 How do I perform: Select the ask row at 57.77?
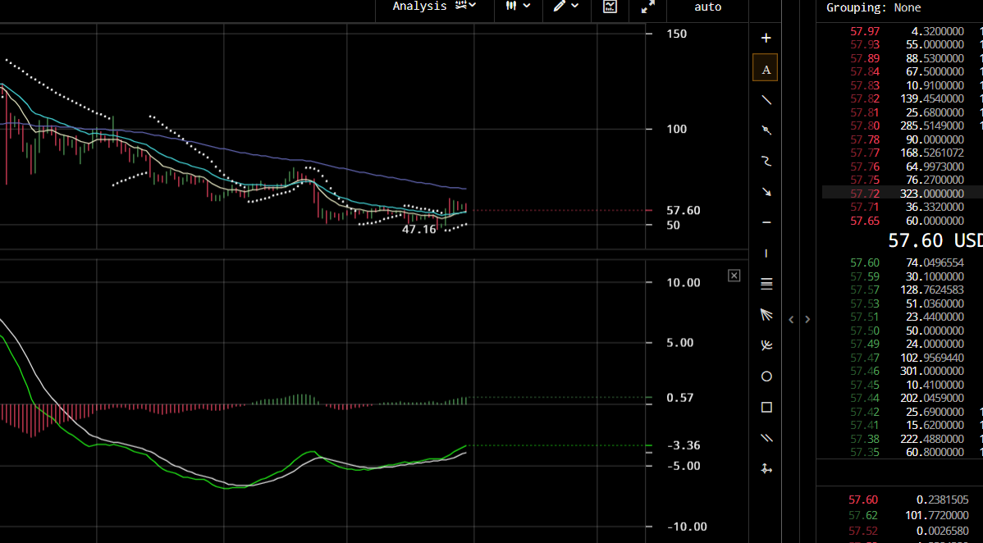[903, 153]
